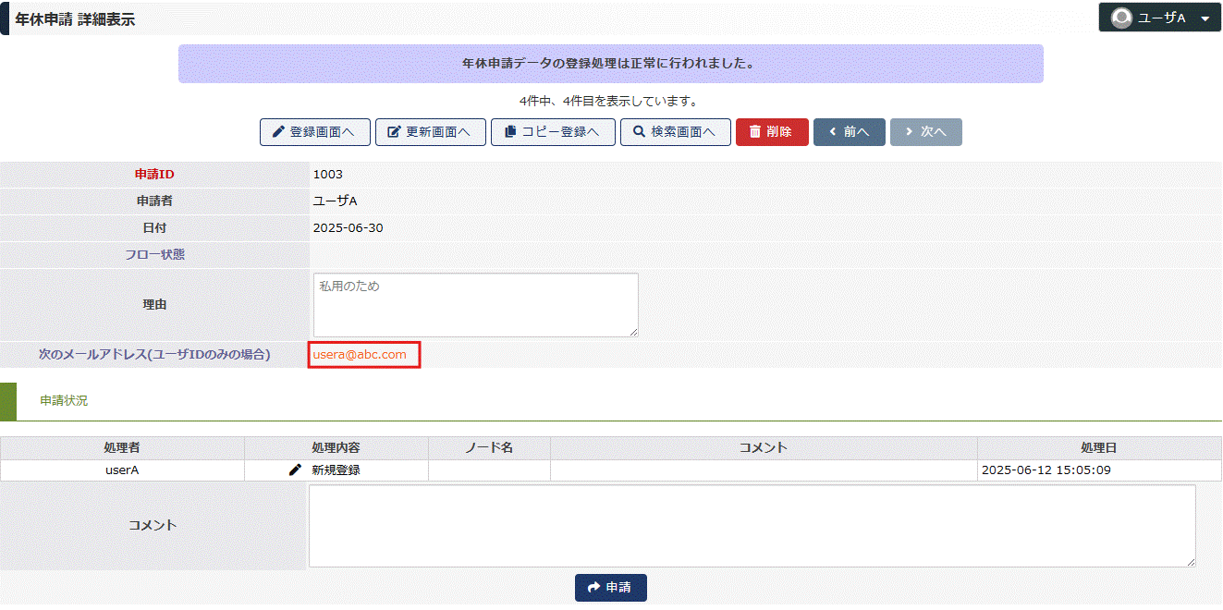This screenshot has height=610, width=1223.
Task: Click the 処理日 column header
Action: pos(1099,448)
